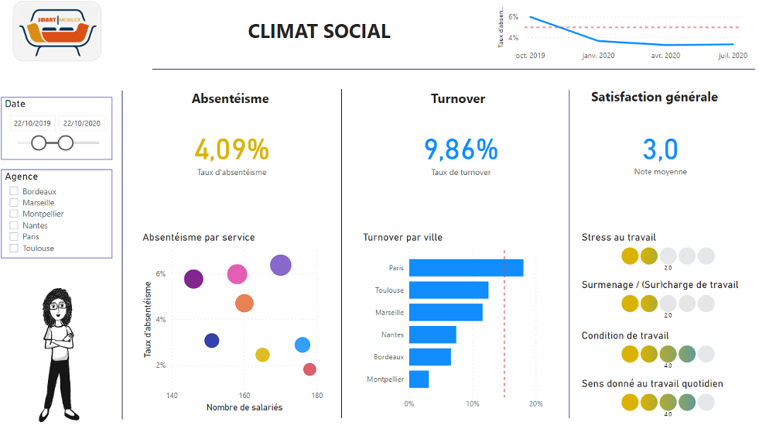Click the start date field 22/10/2019
The height and width of the screenshot is (429, 759).
(x=32, y=123)
